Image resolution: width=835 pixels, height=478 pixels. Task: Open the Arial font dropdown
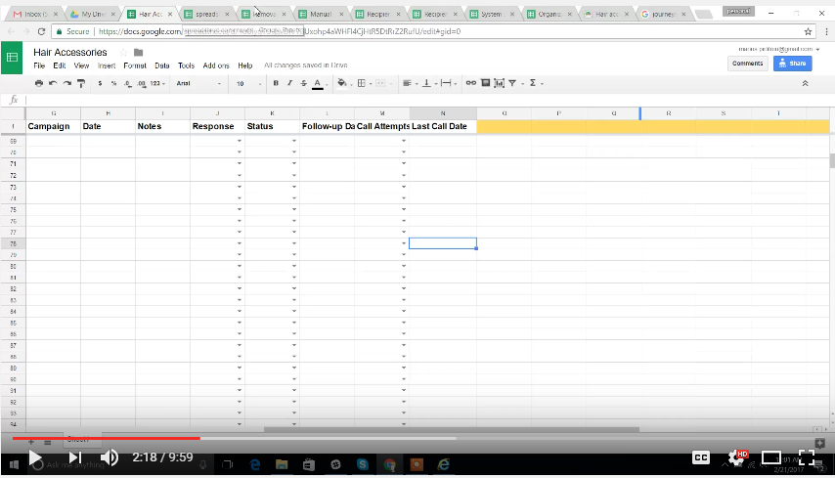[198, 83]
